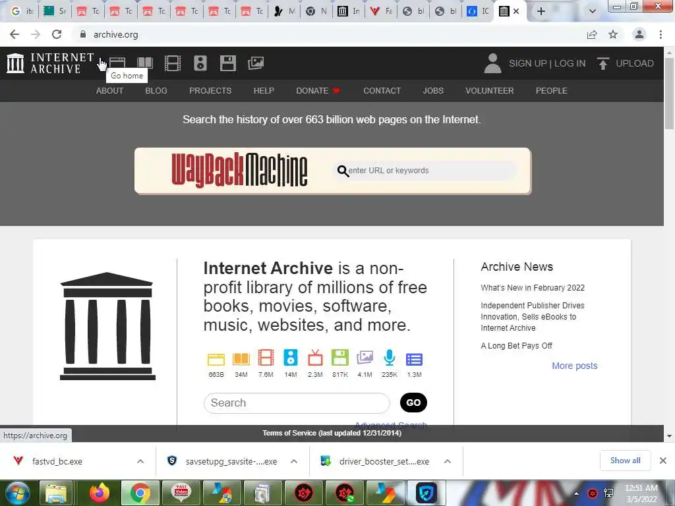Viewport: 675px width, 506px height.
Task: Click the upload arrow icon
Action: coord(602,63)
